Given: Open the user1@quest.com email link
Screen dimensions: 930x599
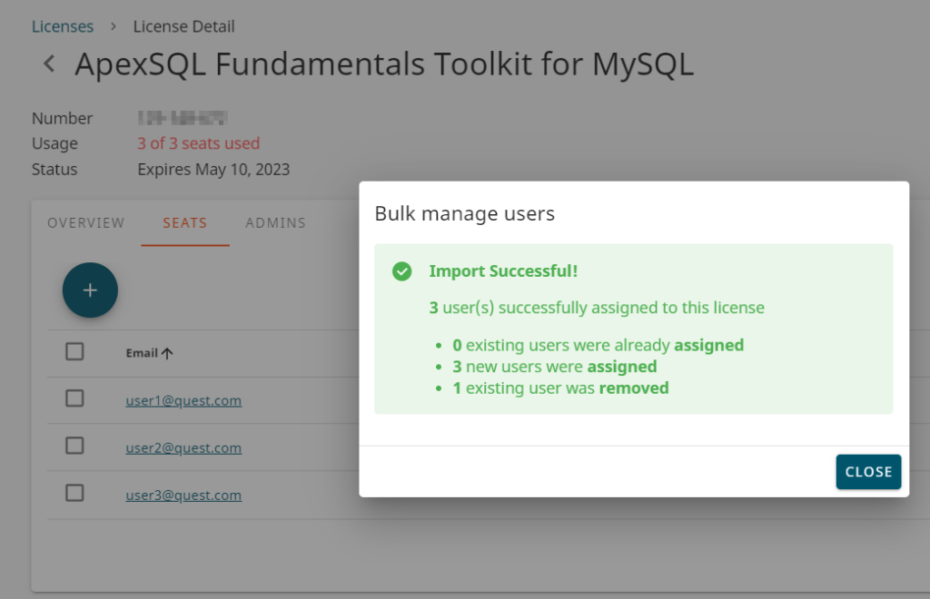Looking at the screenshot, I should click(183, 399).
